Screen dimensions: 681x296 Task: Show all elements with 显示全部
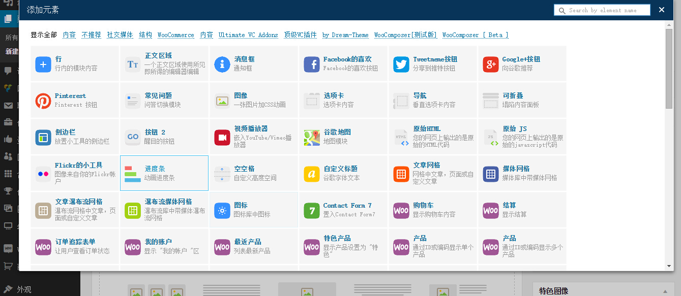(44, 35)
